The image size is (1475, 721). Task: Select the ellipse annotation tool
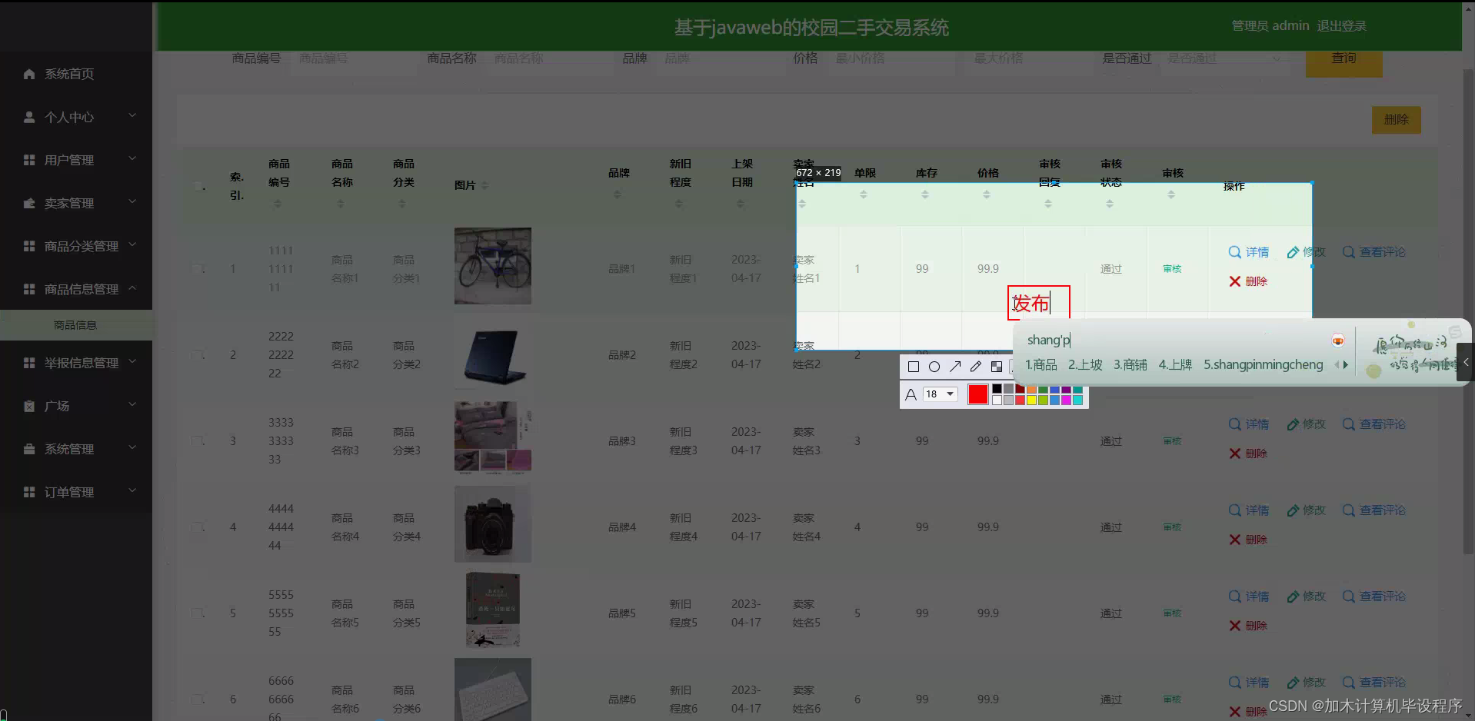(934, 367)
